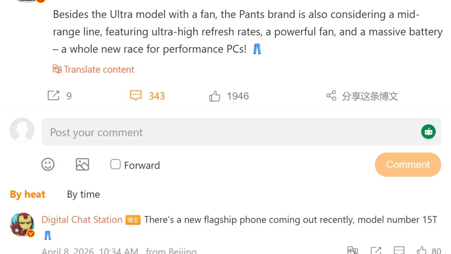Image resolution: width=451 pixels, height=254 pixels.
Task: Translate Digital Chat Station's comment via icon
Action: click(353, 250)
